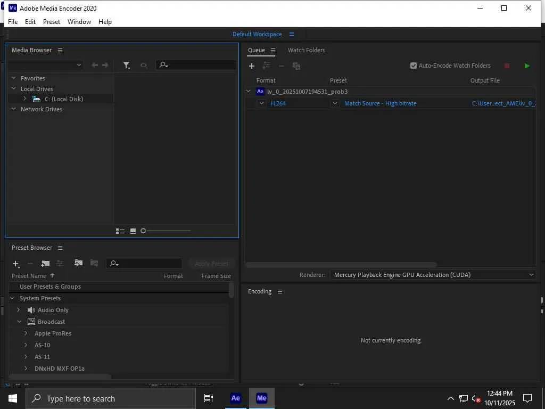
Task: Switch Media Browser to list view
Action: pyautogui.click(x=120, y=231)
